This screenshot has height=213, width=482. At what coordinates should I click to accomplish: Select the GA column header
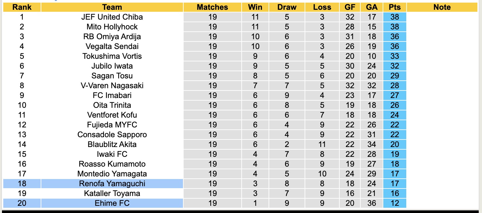372,7
